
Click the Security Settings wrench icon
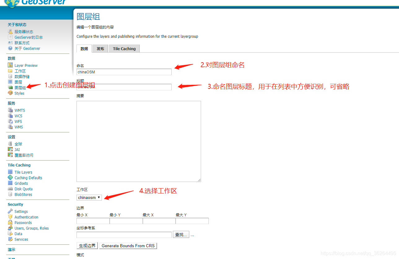10,211
